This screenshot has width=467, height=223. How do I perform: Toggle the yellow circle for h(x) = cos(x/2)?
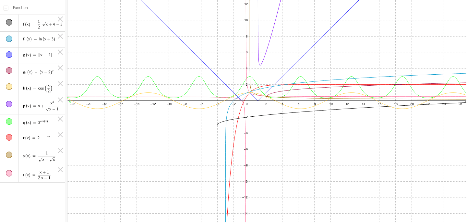coord(9,86)
